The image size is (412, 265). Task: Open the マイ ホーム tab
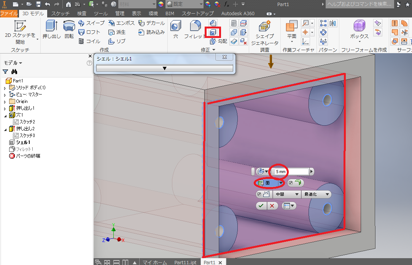(155, 262)
